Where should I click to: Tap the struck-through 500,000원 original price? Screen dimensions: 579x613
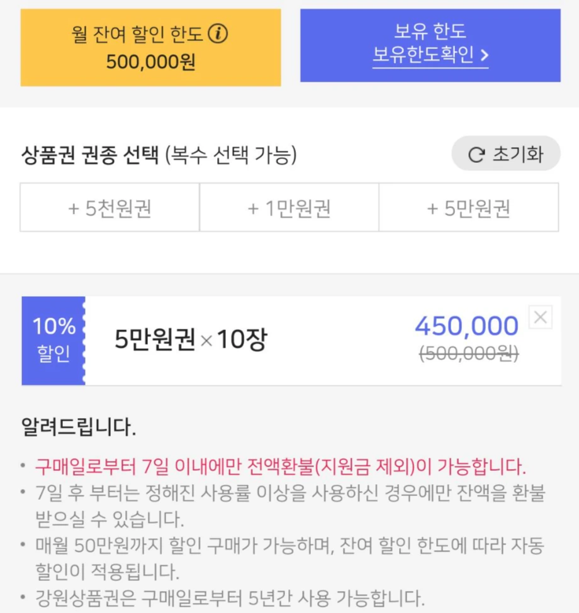coord(469,354)
